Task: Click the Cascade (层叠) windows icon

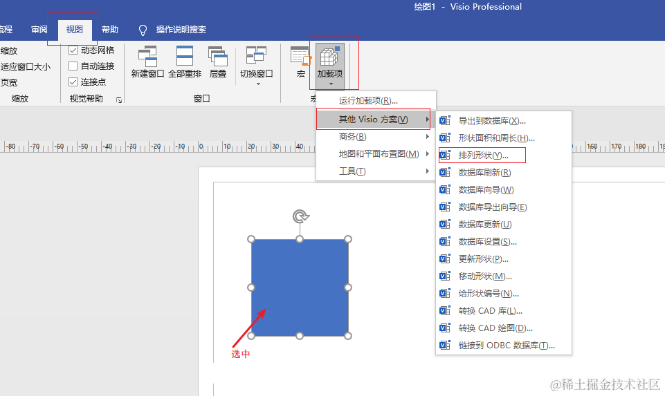Action: pyautogui.click(x=218, y=57)
